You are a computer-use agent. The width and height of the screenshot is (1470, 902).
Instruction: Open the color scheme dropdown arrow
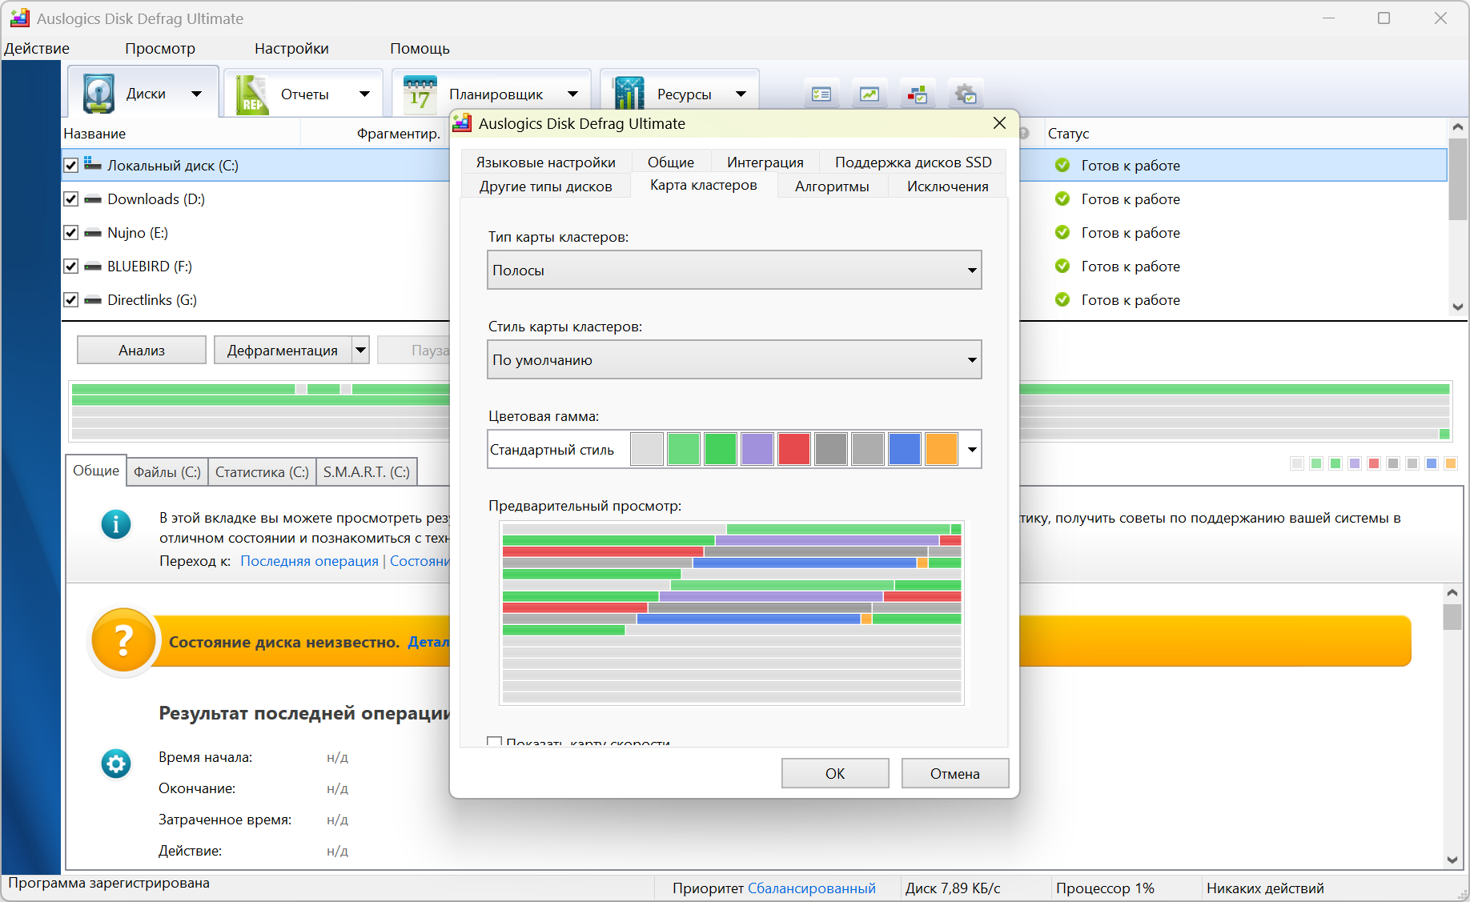[972, 450]
